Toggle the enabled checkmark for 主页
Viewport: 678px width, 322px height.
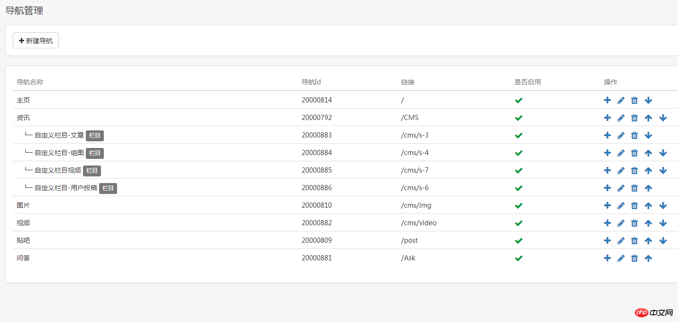[x=519, y=100]
